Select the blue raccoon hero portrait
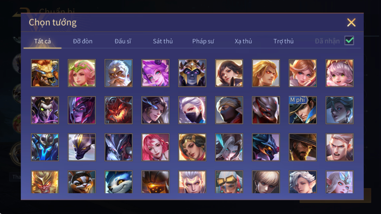This screenshot has width=381, height=214. coord(119,182)
